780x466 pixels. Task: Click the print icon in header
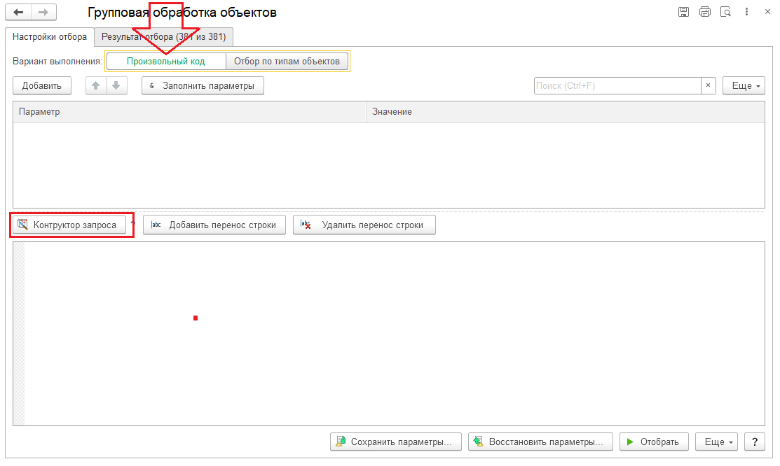[x=705, y=12]
